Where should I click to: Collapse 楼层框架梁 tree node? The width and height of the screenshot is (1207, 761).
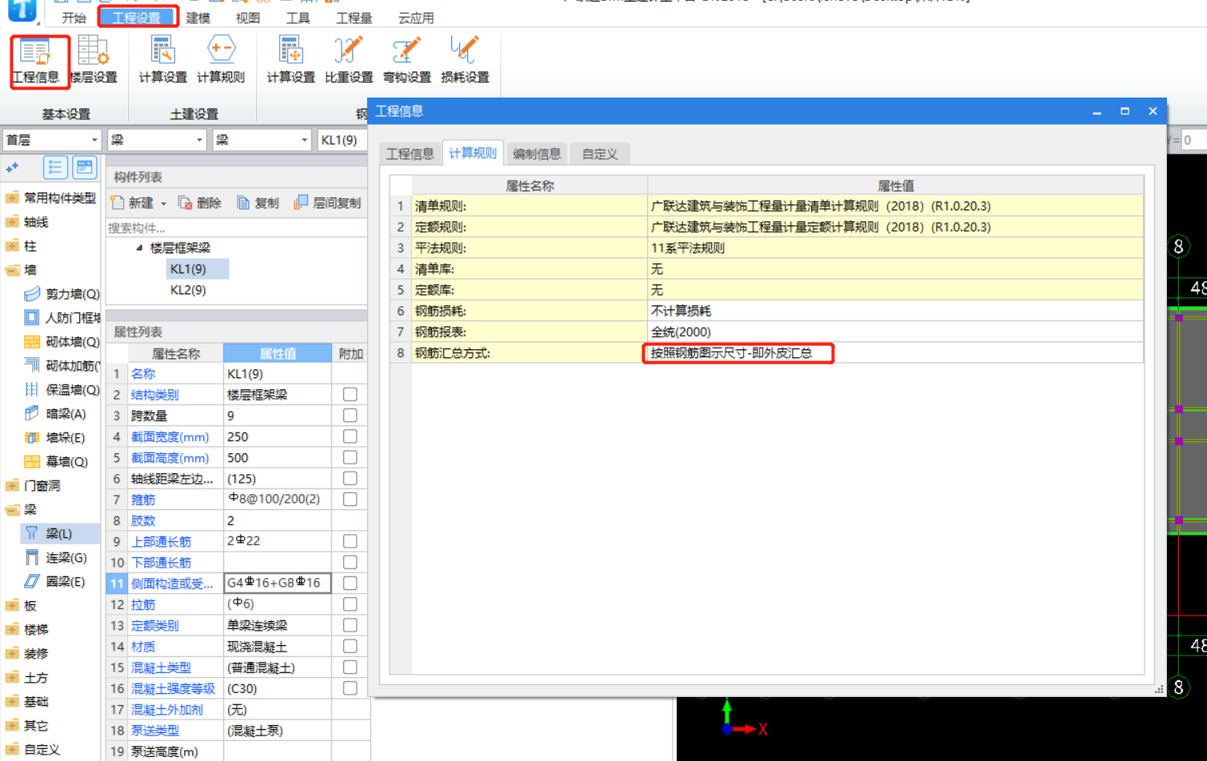[139, 248]
